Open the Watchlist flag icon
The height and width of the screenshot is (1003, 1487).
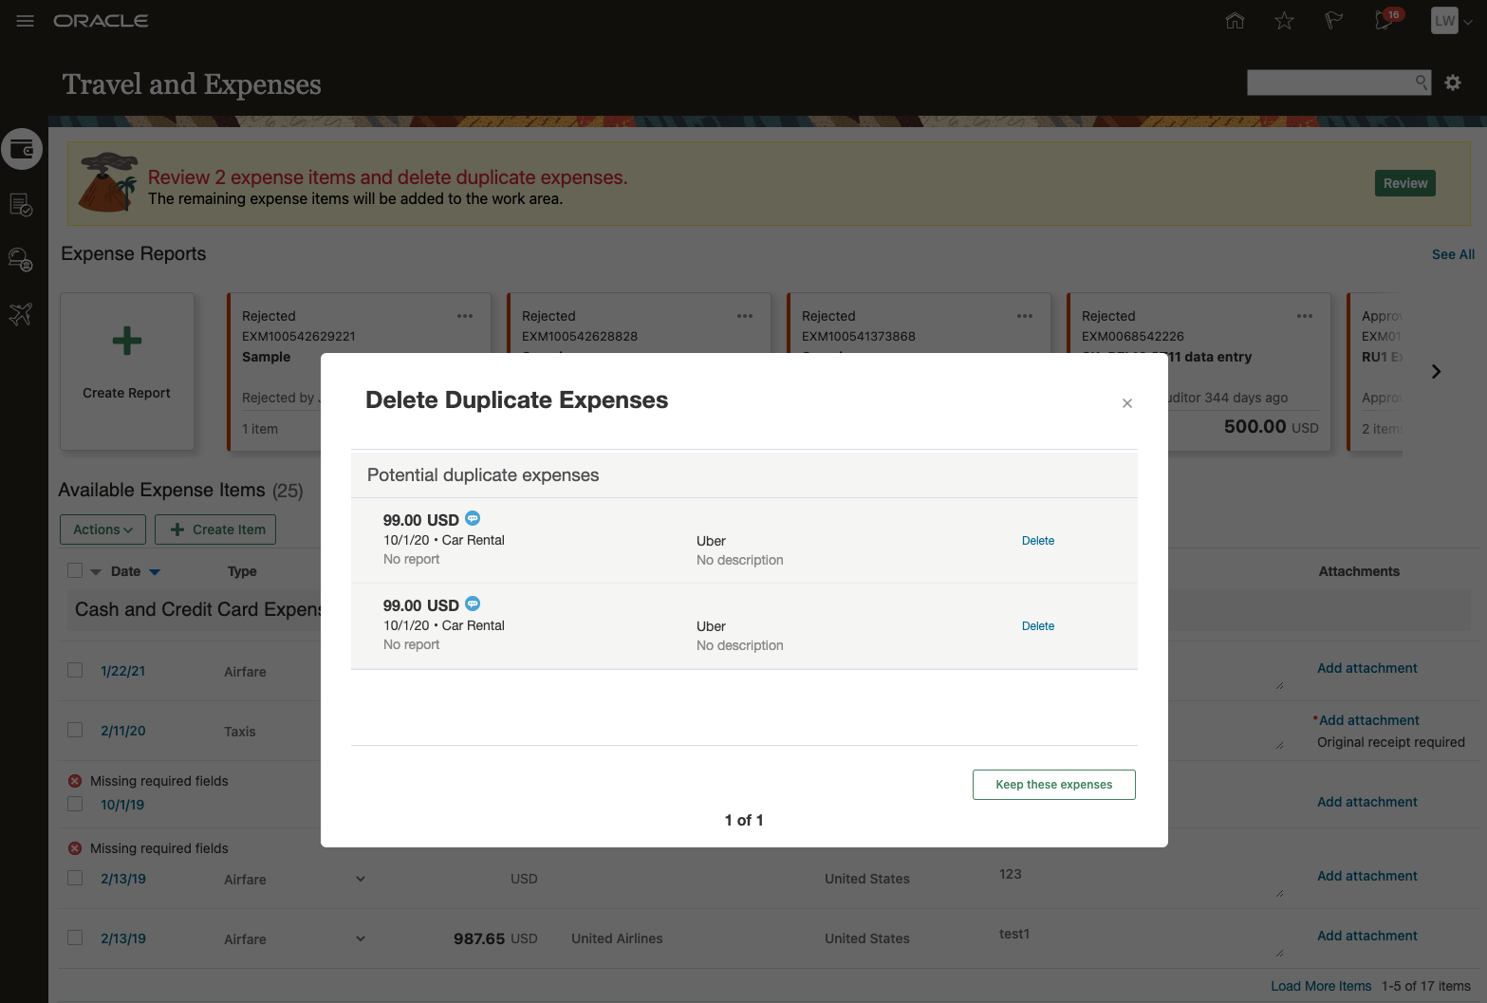tap(1333, 21)
